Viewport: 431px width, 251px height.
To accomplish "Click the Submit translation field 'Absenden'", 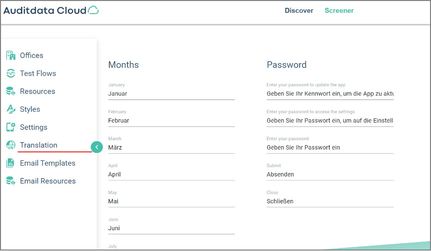I will (x=330, y=175).
